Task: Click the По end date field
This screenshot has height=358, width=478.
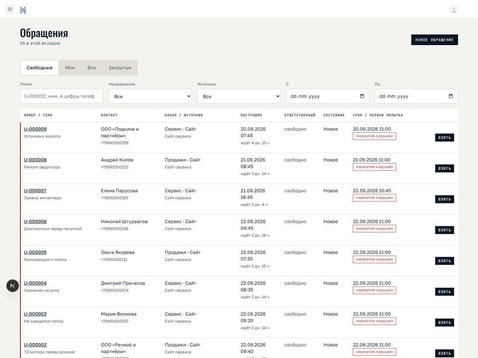Action: (x=416, y=96)
